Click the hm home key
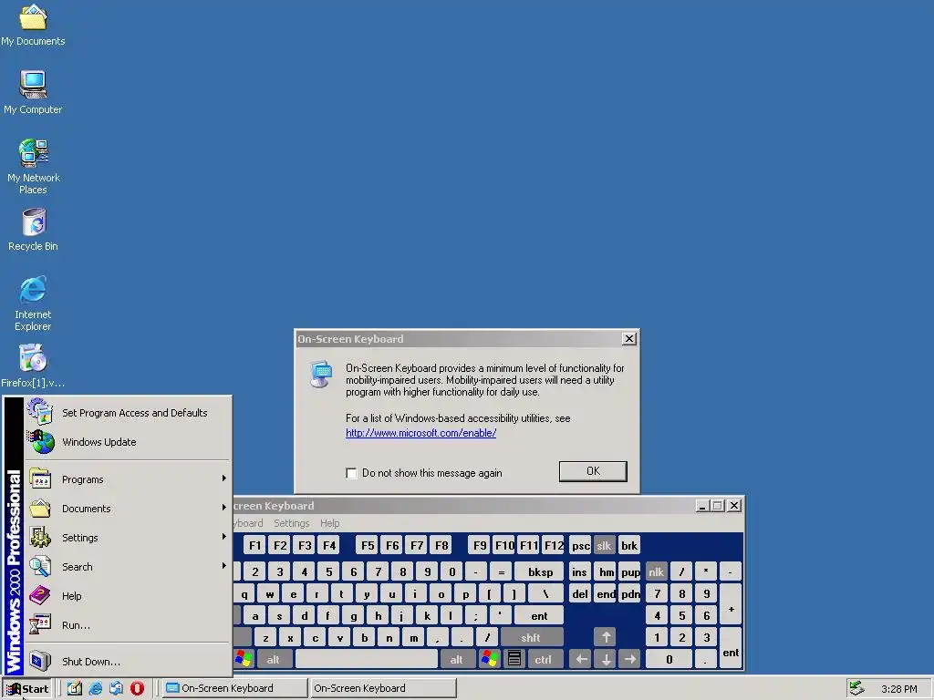This screenshot has height=700, width=934. [x=606, y=571]
